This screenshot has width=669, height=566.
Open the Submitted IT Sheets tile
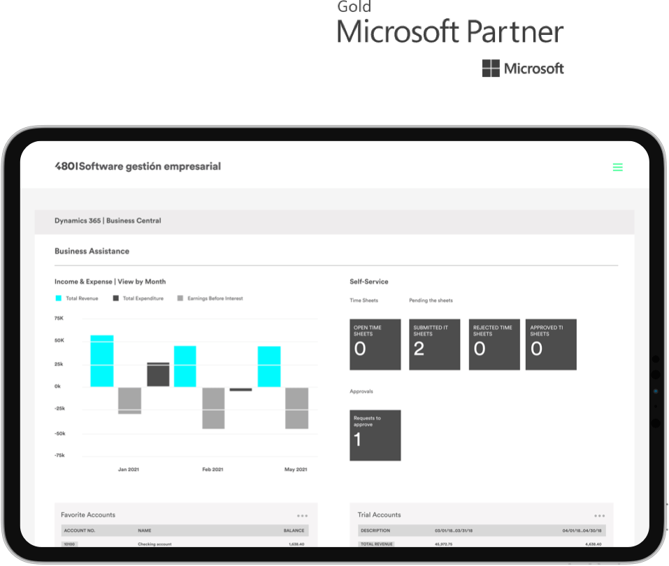click(434, 344)
